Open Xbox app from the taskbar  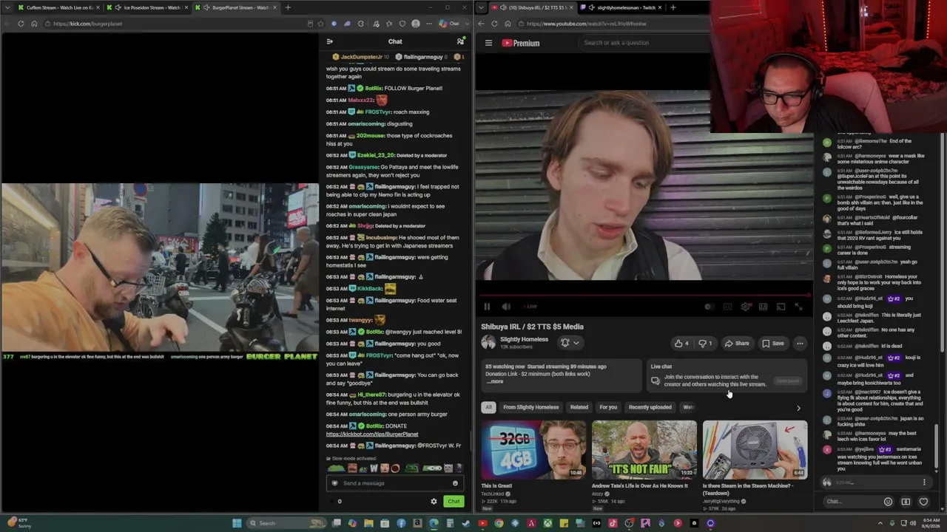pos(547,523)
